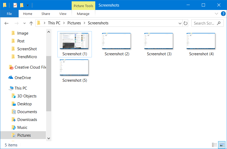Click Pictures in the address breadcrumb
The width and height of the screenshot is (227, 149).
pyautogui.click(x=74, y=23)
